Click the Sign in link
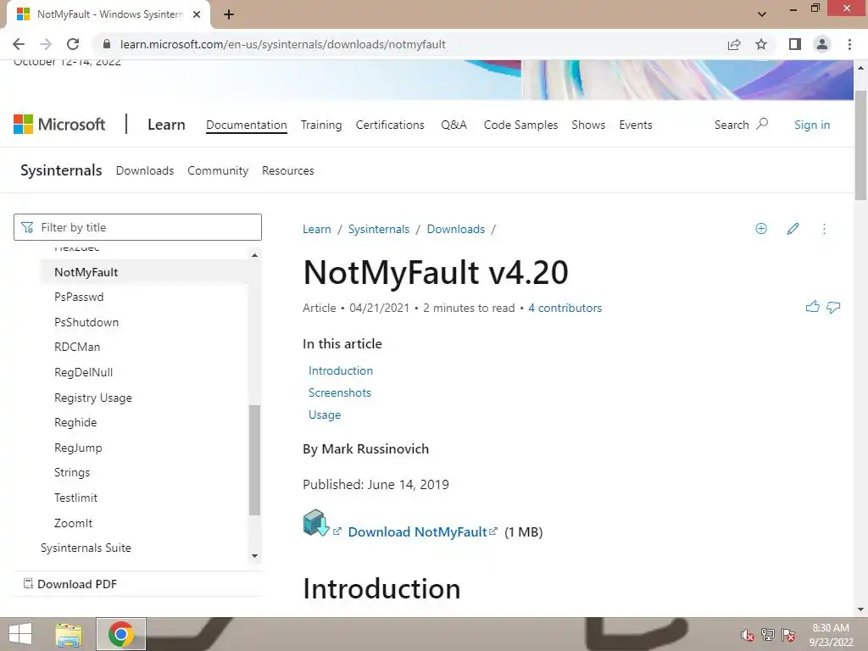Image resolution: width=868 pixels, height=651 pixels. click(812, 125)
